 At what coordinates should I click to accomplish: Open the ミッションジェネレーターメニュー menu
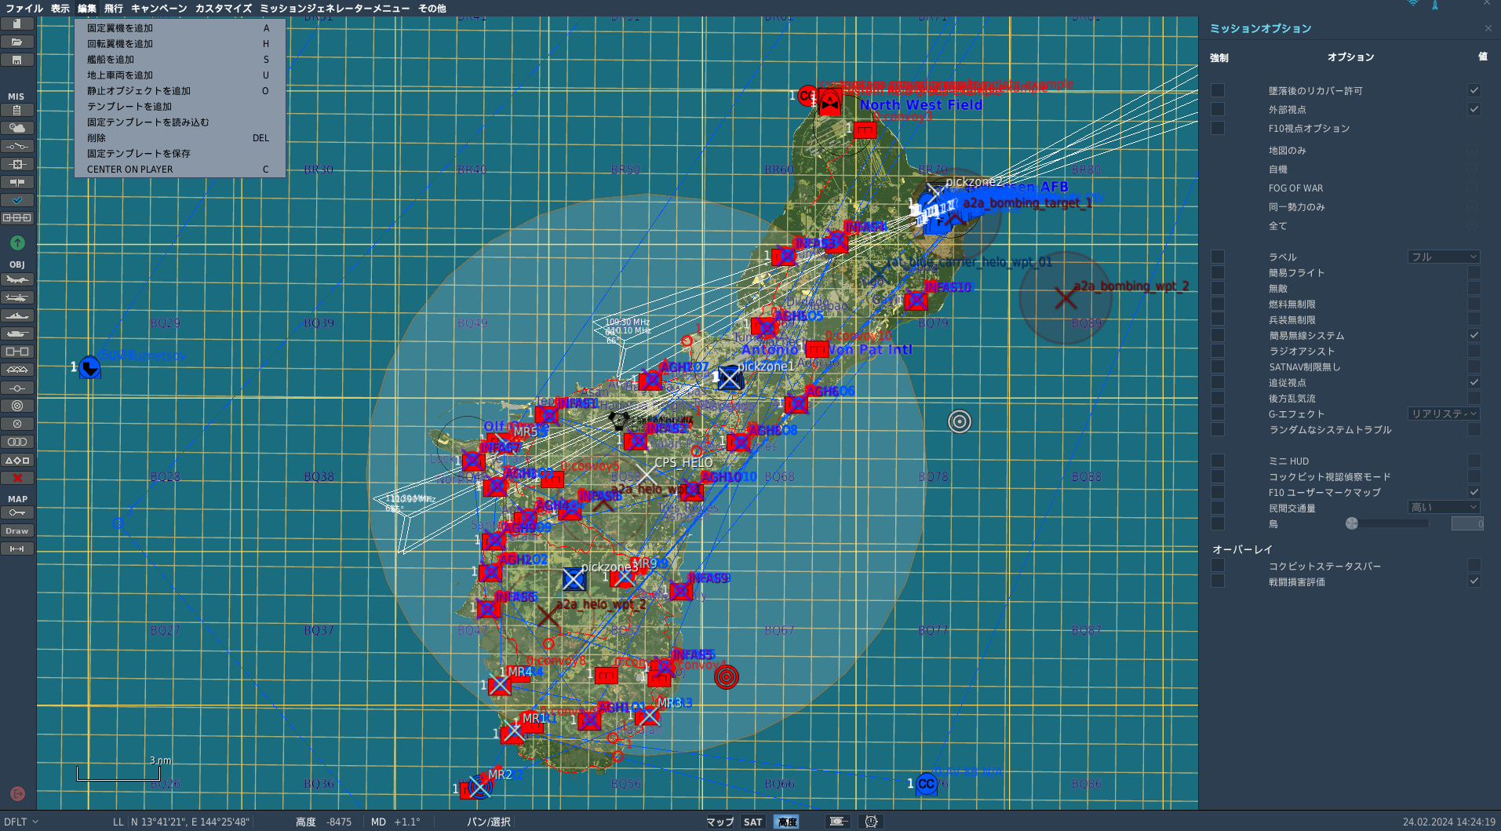pyautogui.click(x=334, y=8)
